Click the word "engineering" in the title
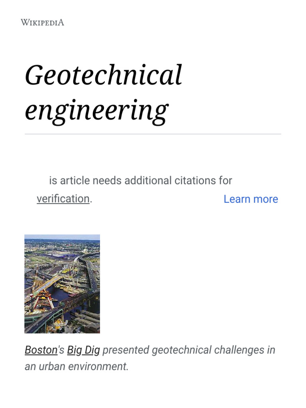Viewport: 306px width, 408px height. point(96,110)
